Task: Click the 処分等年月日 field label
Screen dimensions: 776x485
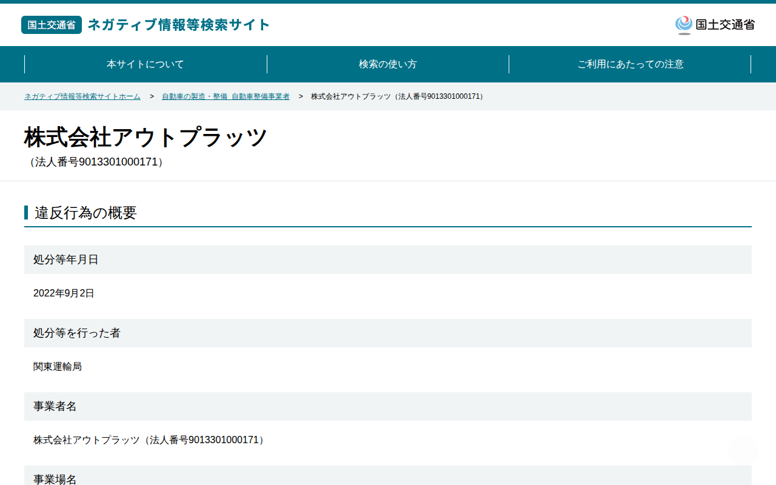Action: [66, 260]
